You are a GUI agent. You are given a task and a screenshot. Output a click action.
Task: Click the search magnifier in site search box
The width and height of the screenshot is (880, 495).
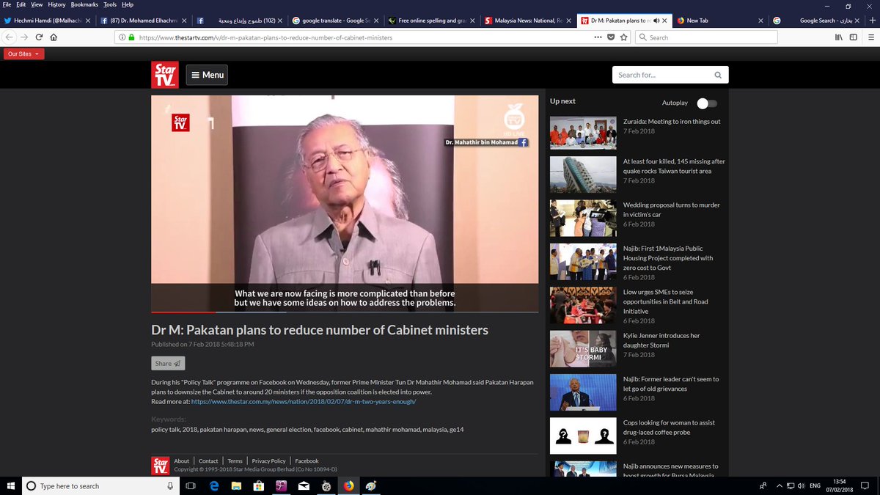pos(718,75)
